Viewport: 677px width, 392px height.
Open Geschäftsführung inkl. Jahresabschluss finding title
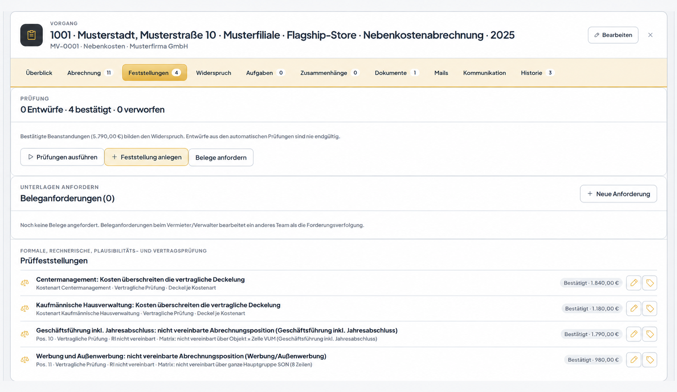pos(217,330)
